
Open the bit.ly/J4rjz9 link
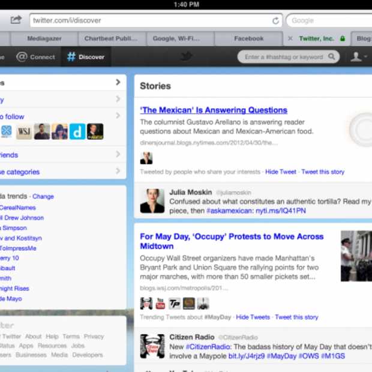247,356
